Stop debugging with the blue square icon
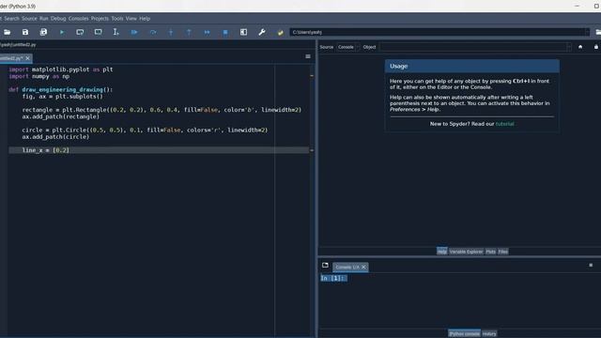 [x=225, y=32]
